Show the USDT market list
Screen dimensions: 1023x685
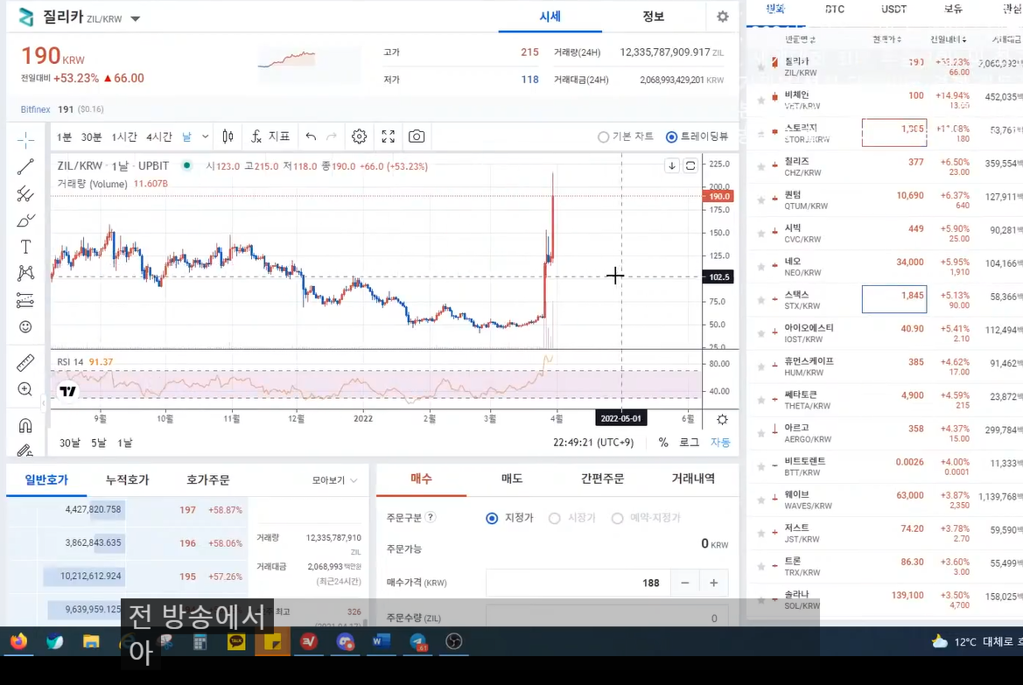(x=893, y=9)
